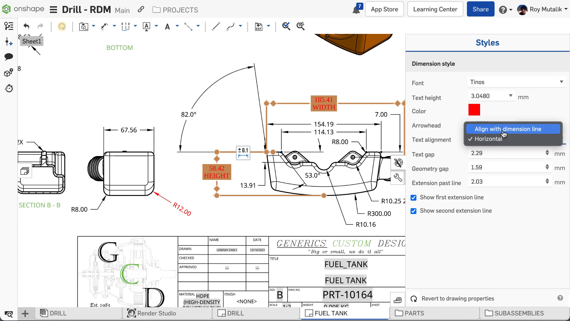Expand the Font dropdown showing Tinos
This screenshot has height=321, width=570.
[x=517, y=82]
